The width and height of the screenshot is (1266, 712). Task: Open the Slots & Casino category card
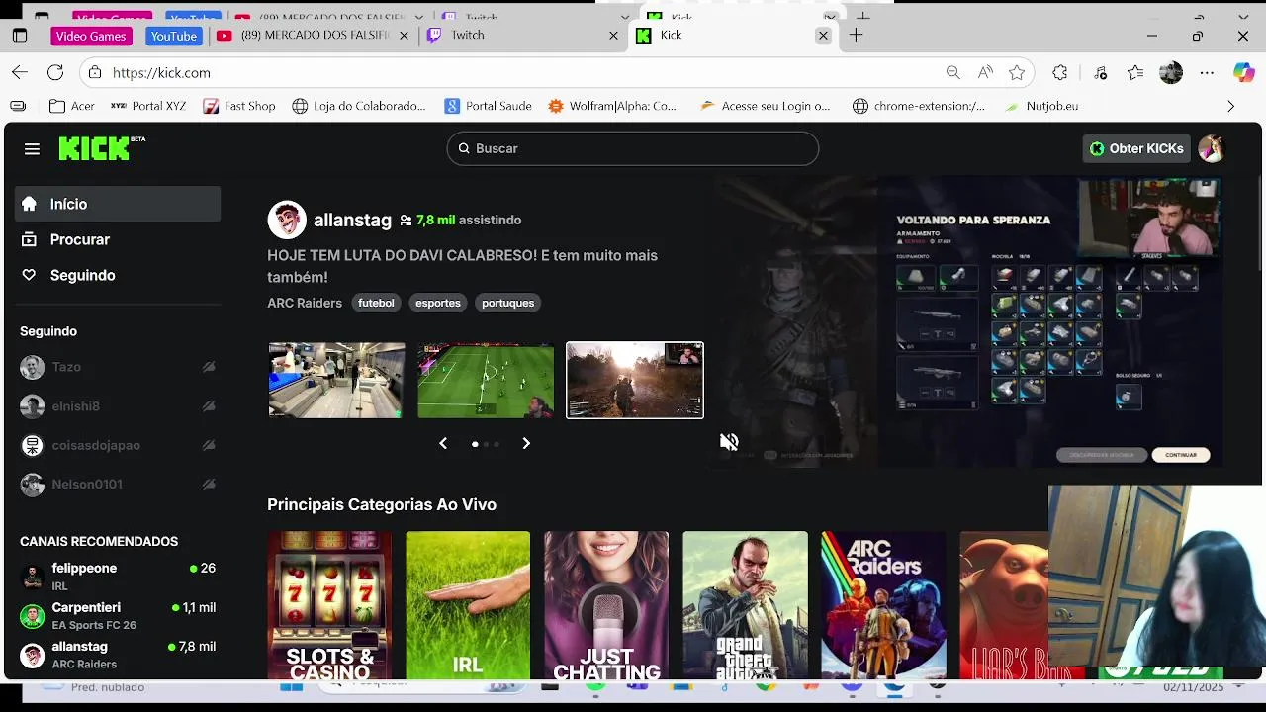[x=329, y=605]
